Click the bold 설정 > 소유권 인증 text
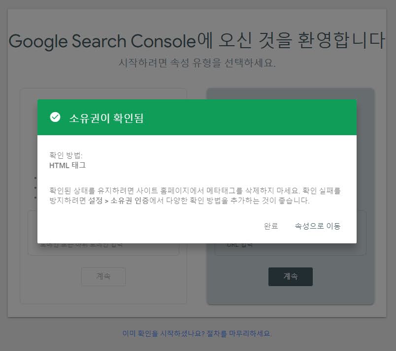The image size is (396, 351). 118,201
